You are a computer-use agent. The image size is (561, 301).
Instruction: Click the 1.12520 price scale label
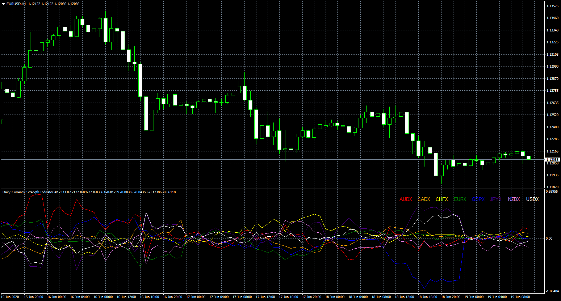552,115
